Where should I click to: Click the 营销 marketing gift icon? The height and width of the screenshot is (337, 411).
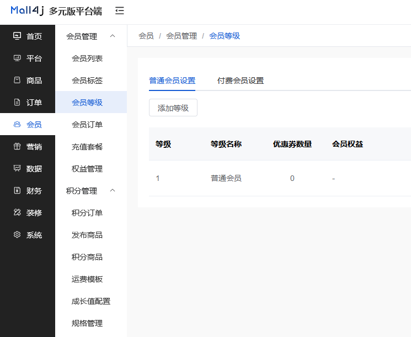click(x=17, y=146)
